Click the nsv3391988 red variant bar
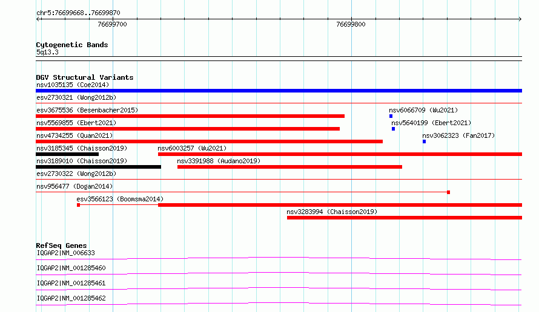 (x=289, y=167)
